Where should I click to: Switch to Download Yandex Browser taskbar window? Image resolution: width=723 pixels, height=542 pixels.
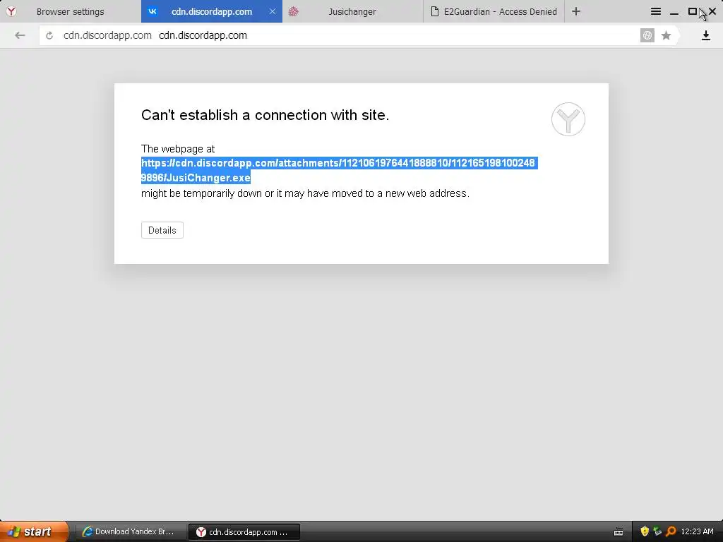130,532
